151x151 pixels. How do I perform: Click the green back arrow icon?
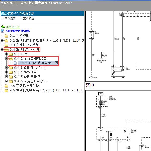tap(3, 27)
